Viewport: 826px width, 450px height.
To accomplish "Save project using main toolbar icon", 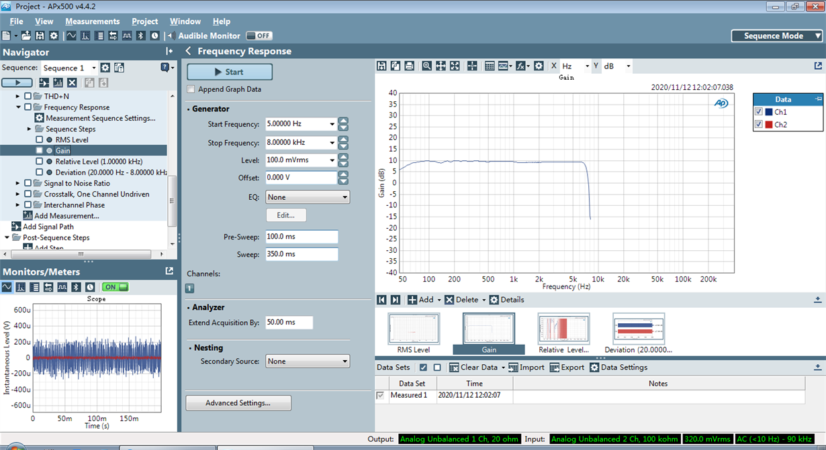I will [x=40, y=36].
